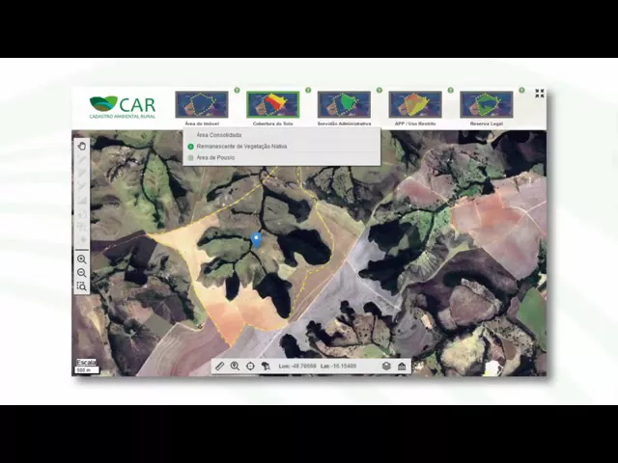Click the Lon coordinate readout
The width and height of the screenshot is (618, 463).
pyautogui.click(x=297, y=367)
